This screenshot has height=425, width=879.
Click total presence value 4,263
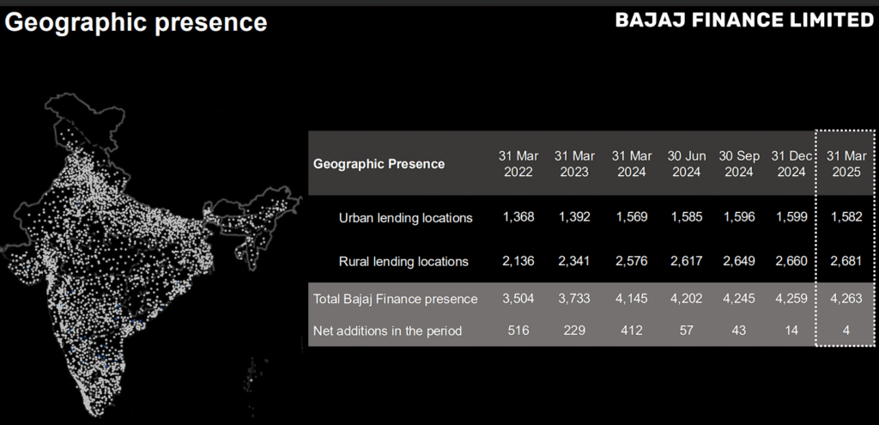click(846, 299)
